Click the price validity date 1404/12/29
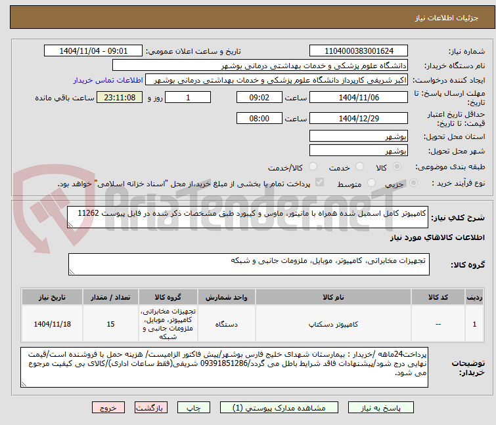Viewport: 496px width, 425px height. [359, 118]
